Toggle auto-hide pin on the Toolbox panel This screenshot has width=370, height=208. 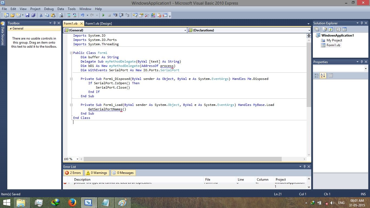54,23
